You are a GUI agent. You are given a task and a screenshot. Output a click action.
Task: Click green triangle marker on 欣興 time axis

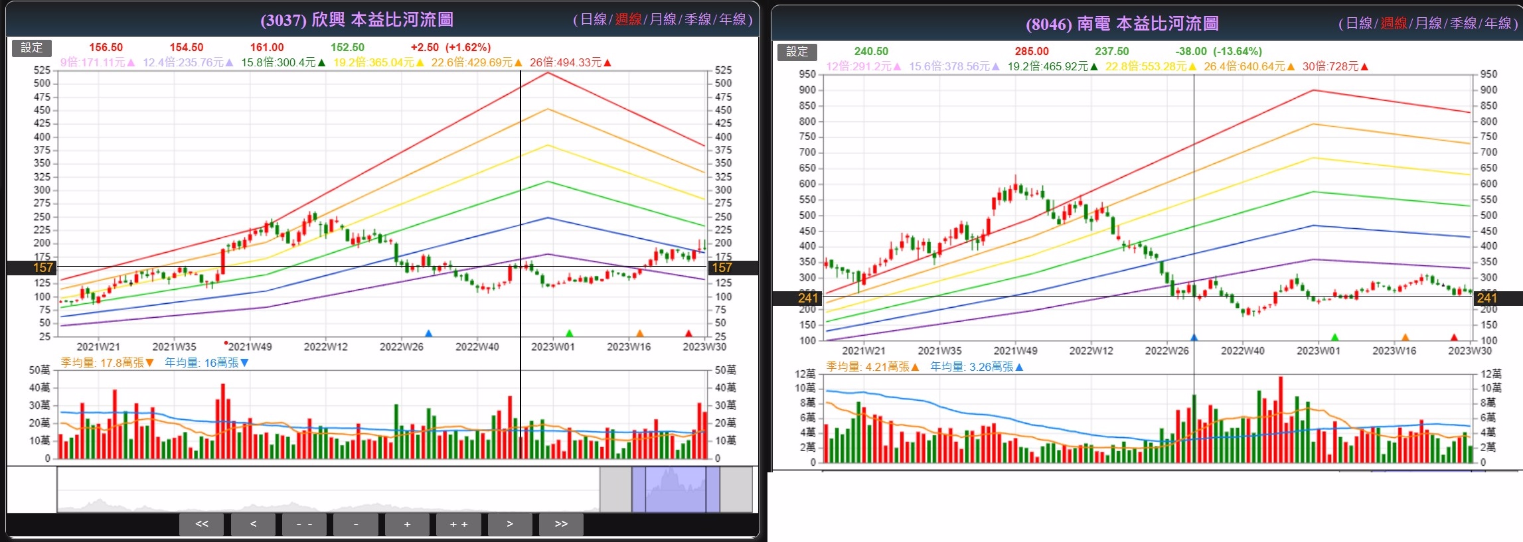(x=569, y=333)
